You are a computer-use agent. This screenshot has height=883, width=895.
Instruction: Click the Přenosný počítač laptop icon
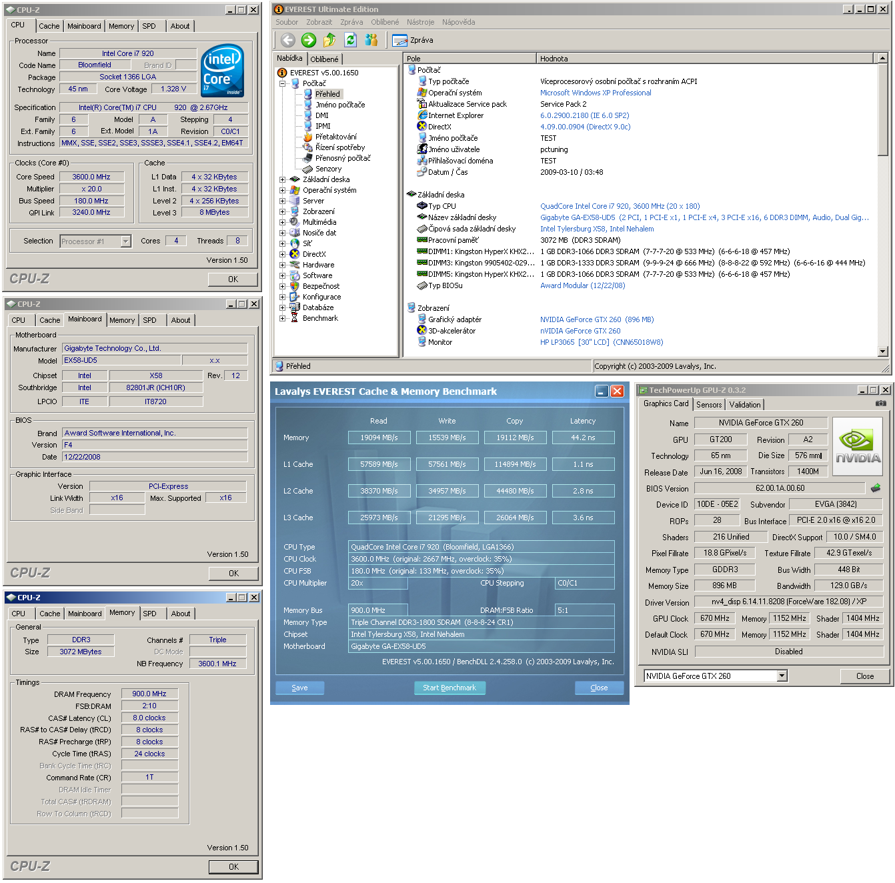[x=307, y=158]
